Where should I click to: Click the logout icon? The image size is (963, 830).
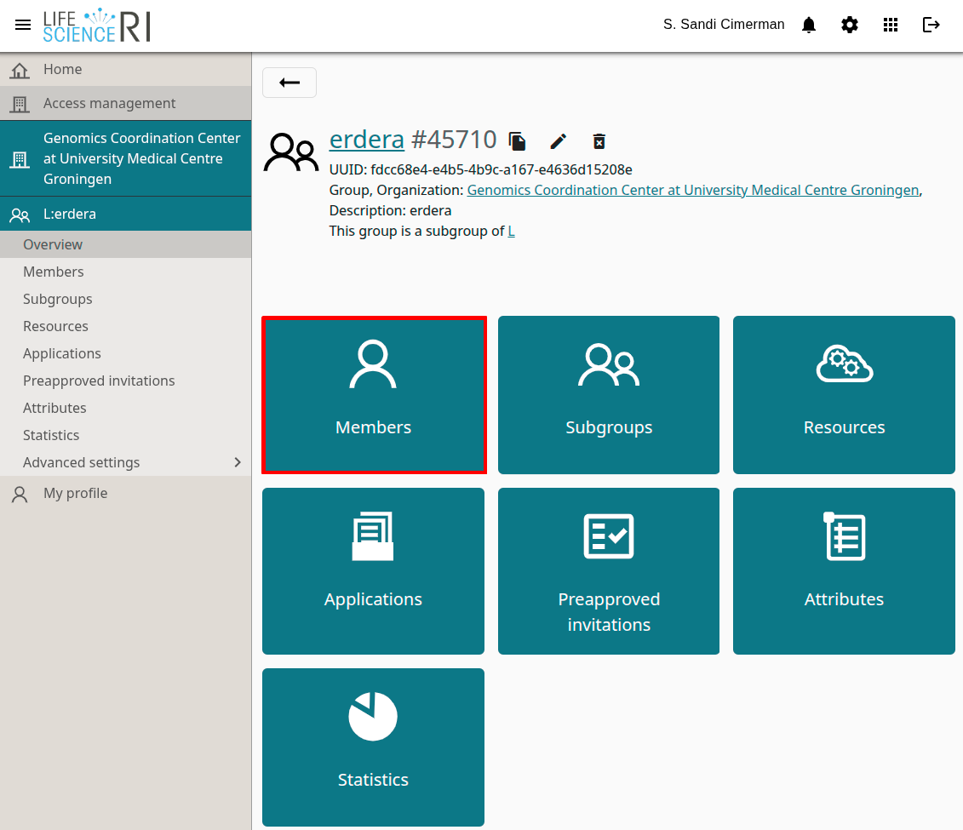click(x=931, y=25)
